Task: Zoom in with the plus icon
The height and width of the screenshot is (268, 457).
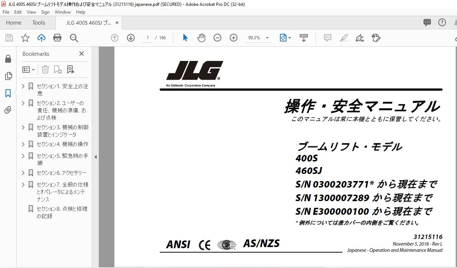Action: pos(234,38)
